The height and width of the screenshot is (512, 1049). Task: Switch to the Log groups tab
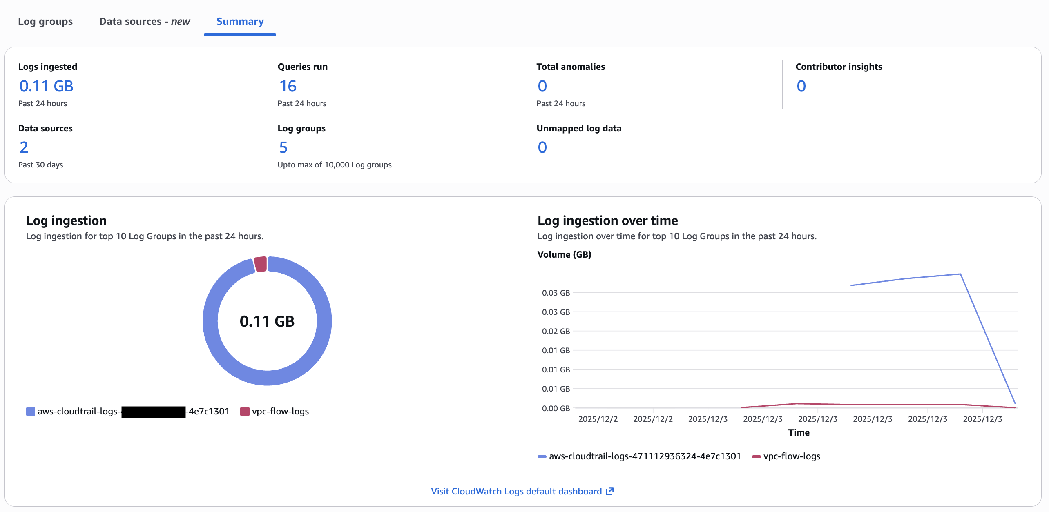45,22
